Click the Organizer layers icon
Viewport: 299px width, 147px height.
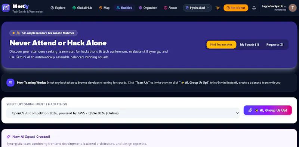point(141,8)
